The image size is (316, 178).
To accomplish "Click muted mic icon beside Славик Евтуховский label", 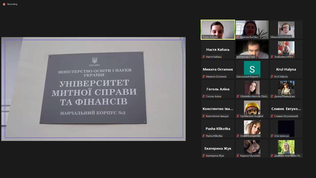I will [x=272, y=116].
